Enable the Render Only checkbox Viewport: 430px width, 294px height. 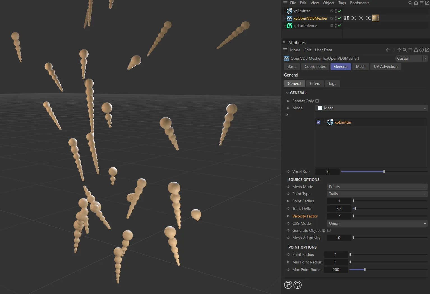(317, 101)
